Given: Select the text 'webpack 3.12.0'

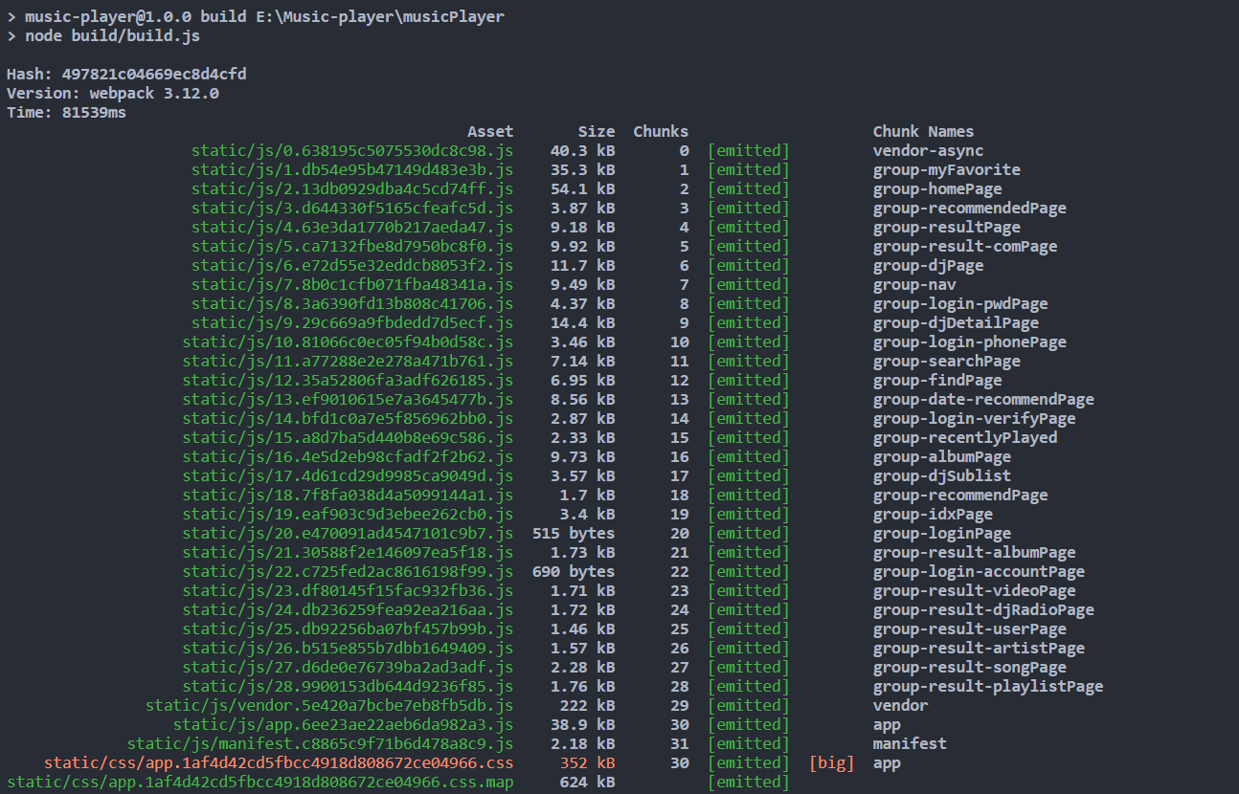Looking at the screenshot, I should [154, 94].
